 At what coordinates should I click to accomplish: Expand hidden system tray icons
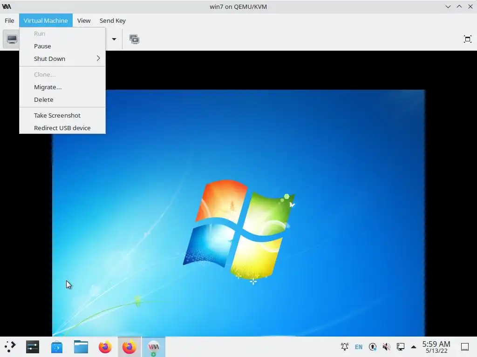pyautogui.click(x=414, y=347)
